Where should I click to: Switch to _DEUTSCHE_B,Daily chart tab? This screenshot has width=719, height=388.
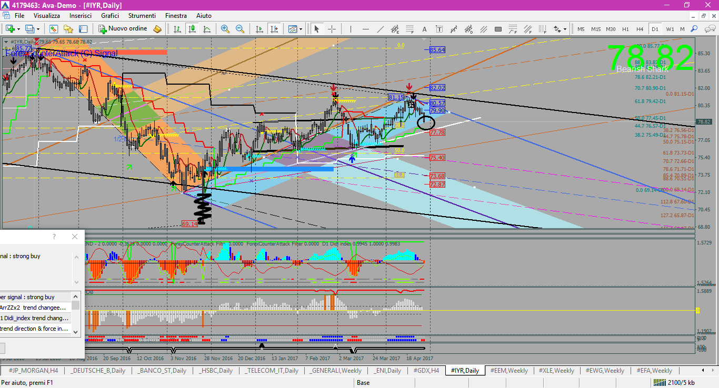(98, 371)
